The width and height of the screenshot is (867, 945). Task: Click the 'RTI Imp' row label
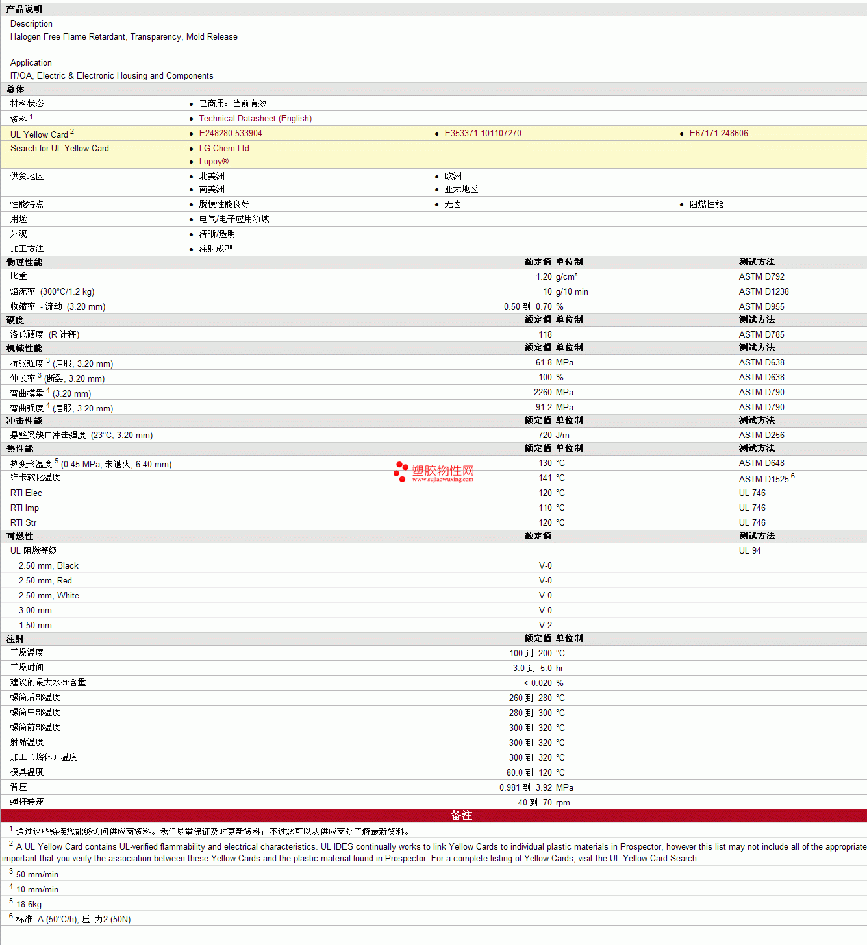[25, 508]
